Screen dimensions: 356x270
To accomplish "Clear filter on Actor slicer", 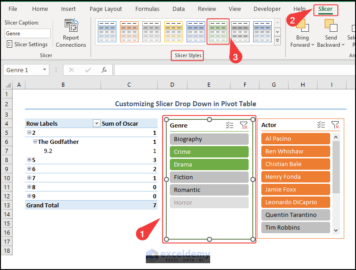I will pos(335,125).
